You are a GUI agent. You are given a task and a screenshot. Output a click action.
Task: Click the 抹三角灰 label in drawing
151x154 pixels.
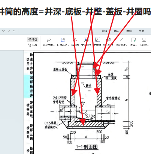[x=111, y=78]
